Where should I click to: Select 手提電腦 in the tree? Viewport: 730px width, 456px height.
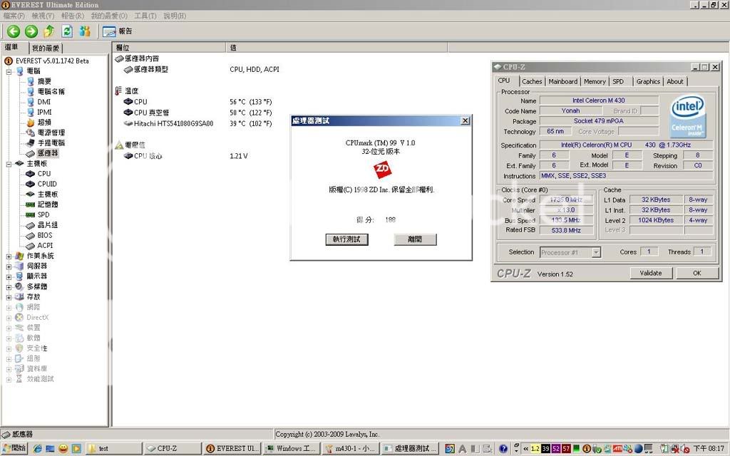[51, 142]
